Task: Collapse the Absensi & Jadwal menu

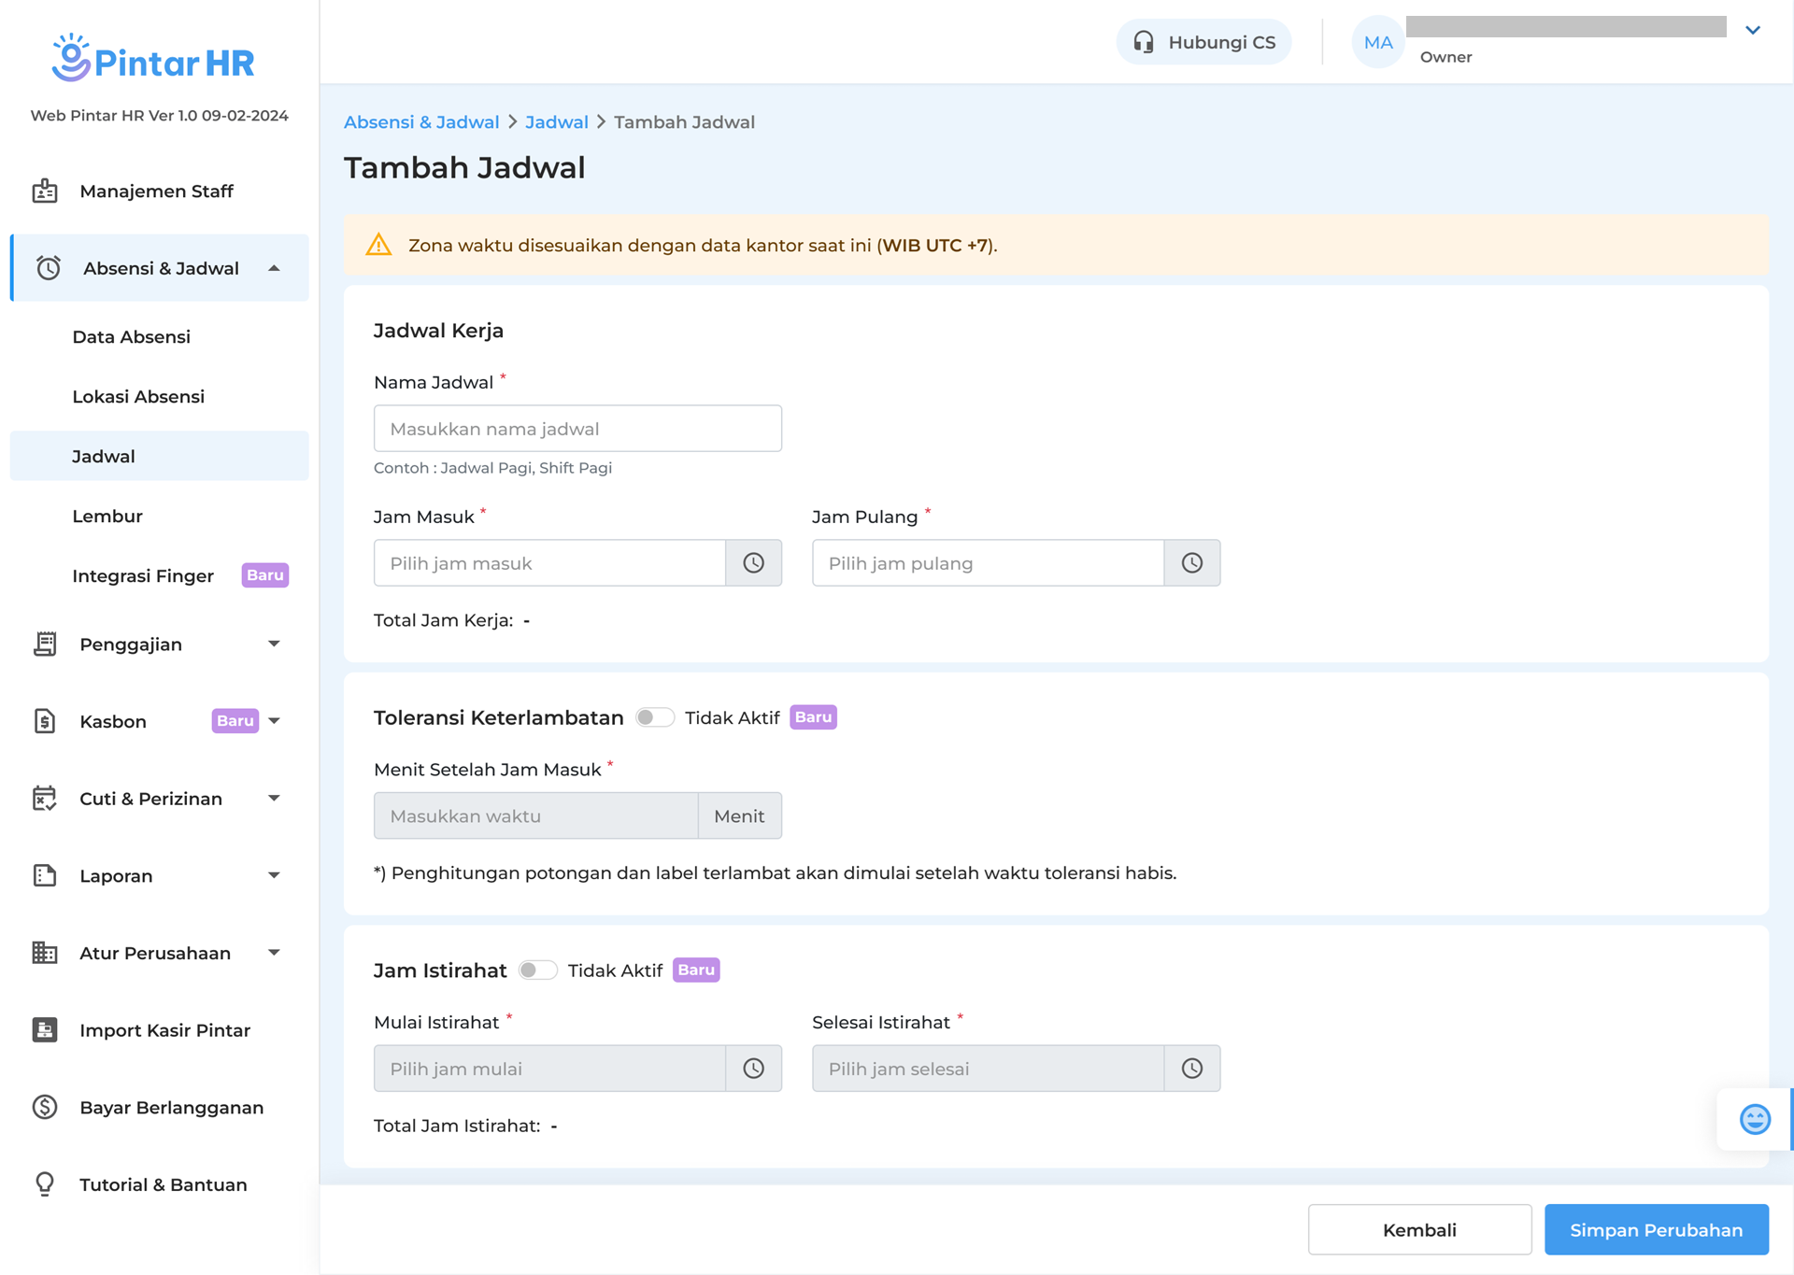Action: [274, 269]
